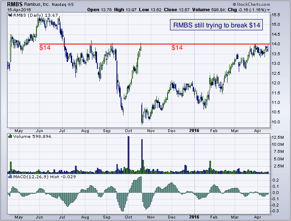
Task: Click the 'Aug' label beneath the MACD panel
Action: pos(85,217)
